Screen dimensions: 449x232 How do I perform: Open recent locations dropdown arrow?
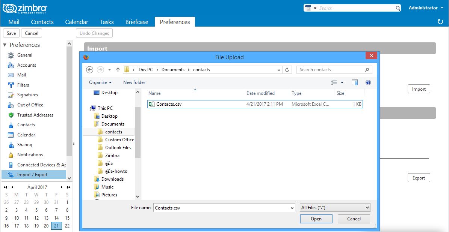[109, 70]
